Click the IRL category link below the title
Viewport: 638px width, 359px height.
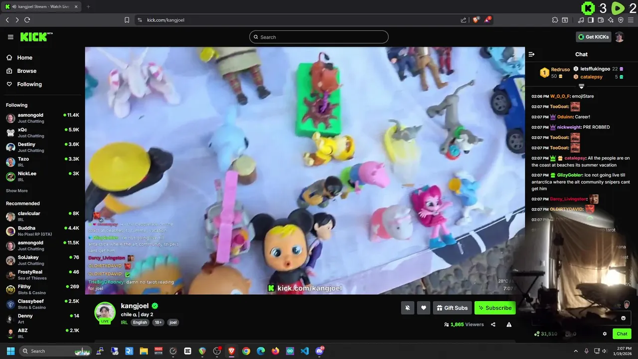(x=124, y=322)
